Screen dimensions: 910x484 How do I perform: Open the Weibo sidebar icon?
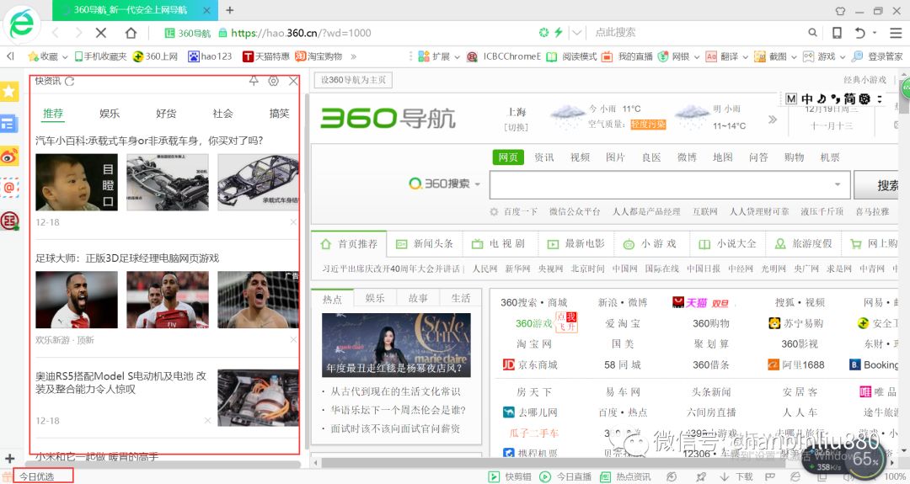(x=10, y=156)
